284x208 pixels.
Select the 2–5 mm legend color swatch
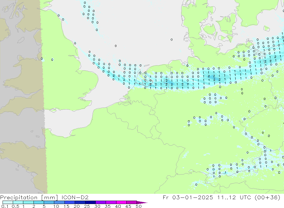tap(39, 202)
